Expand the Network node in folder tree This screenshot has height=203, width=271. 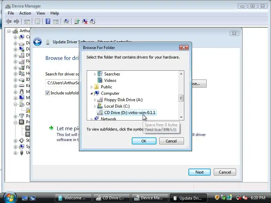point(91,119)
